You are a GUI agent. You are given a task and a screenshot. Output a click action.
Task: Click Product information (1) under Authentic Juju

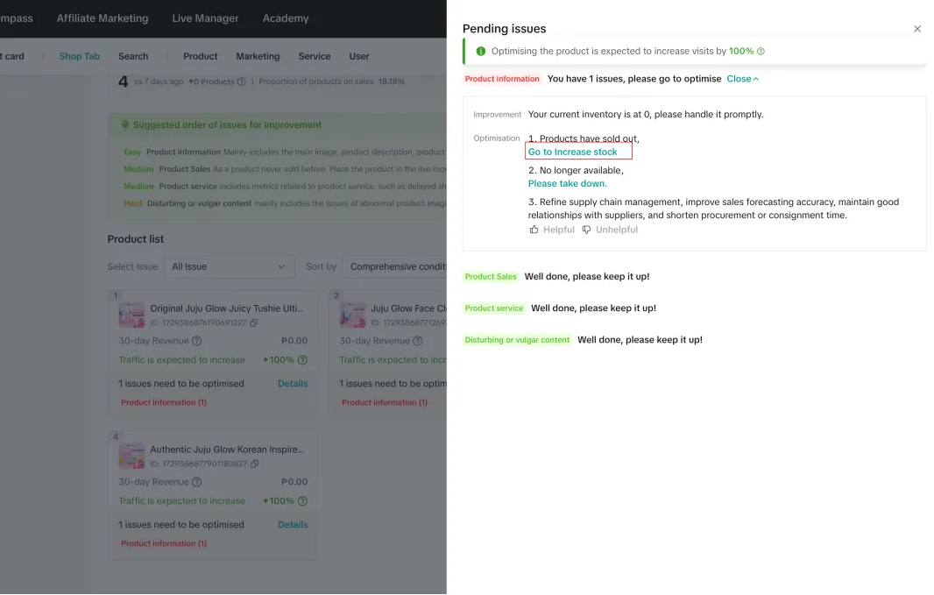164,544
